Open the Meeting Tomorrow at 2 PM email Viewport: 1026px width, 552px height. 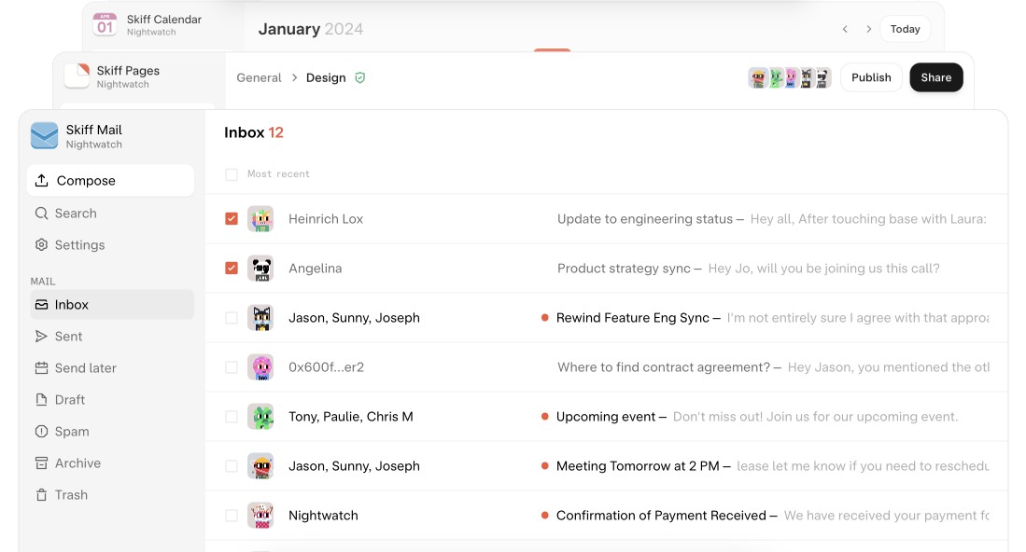(x=607, y=466)
